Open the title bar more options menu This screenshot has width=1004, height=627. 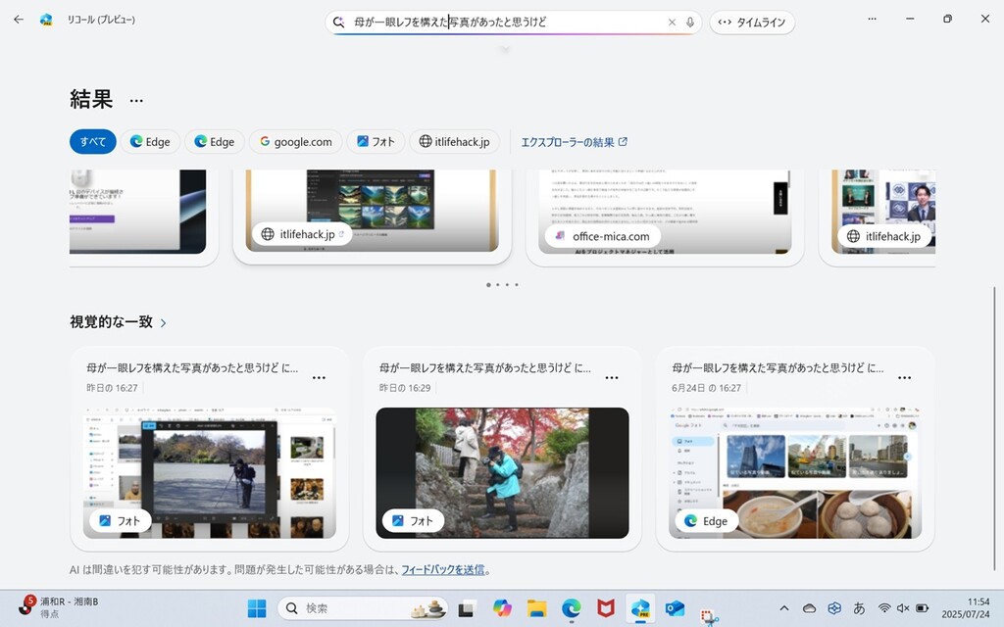point(872,19)
